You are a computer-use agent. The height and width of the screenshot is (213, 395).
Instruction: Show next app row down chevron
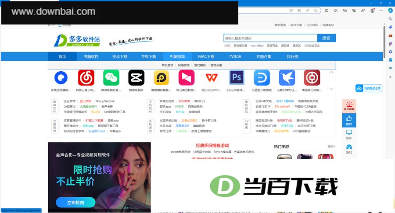pos(331,89)
